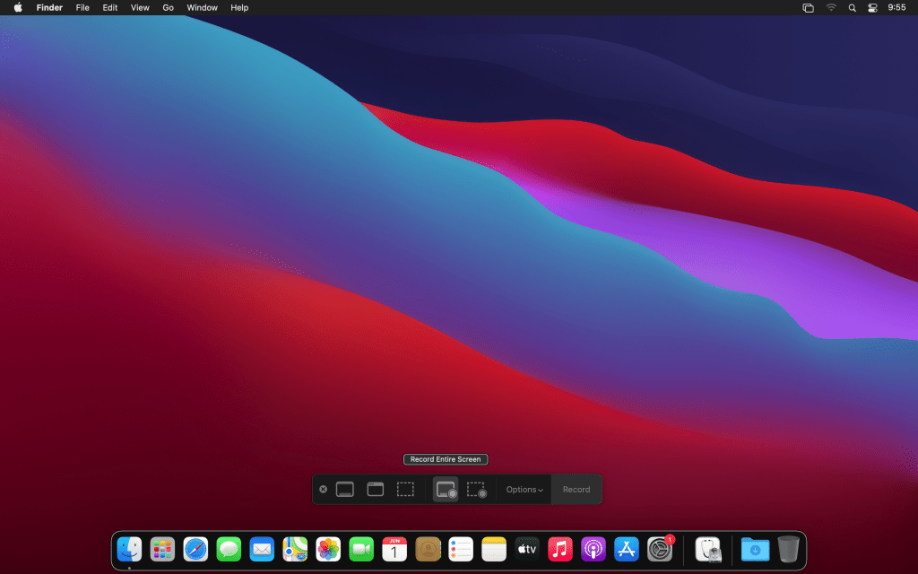The width and height of the screenshot is (918, 574).
Task: Choose Record Entire Screen mode
Action: [x=446, y=490]
